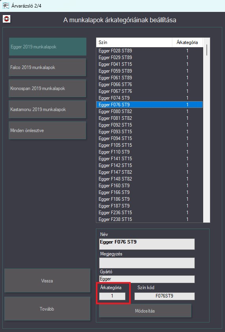Select row Egger F142 ST15
Viewport: 225px width, 332px height.
(149, 165)
